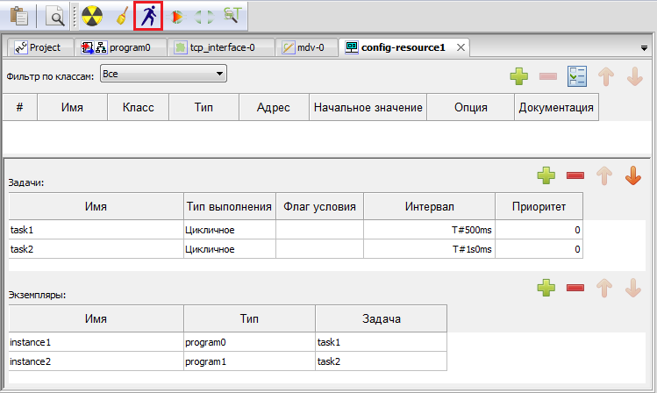Open the class filter dropdown 'Все'
The width and height of the screenshot is (657, 393).
tap(163, 75)
